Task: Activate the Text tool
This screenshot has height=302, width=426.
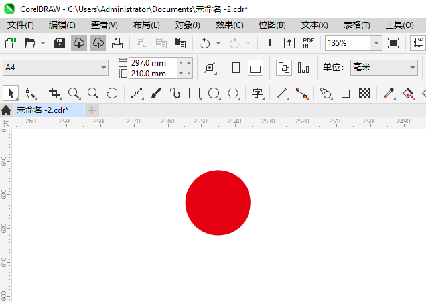Action: (257, 93)
